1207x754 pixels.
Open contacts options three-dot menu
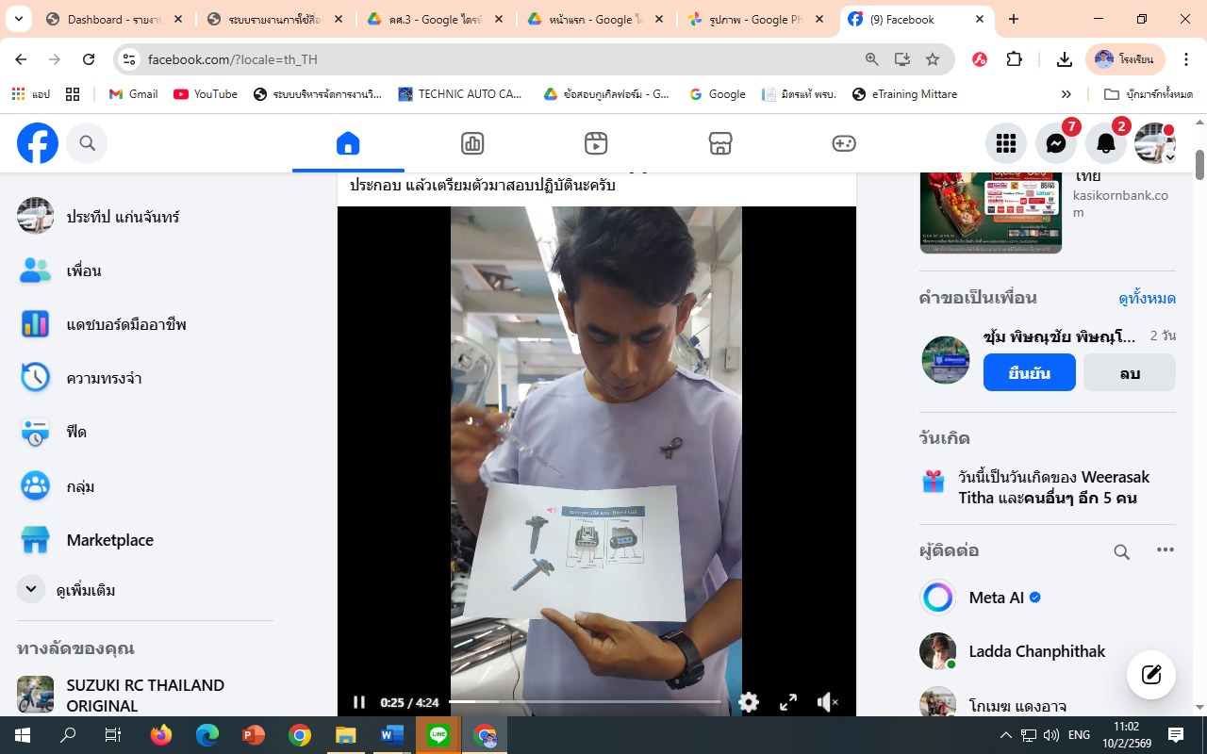pos(1165,550)
